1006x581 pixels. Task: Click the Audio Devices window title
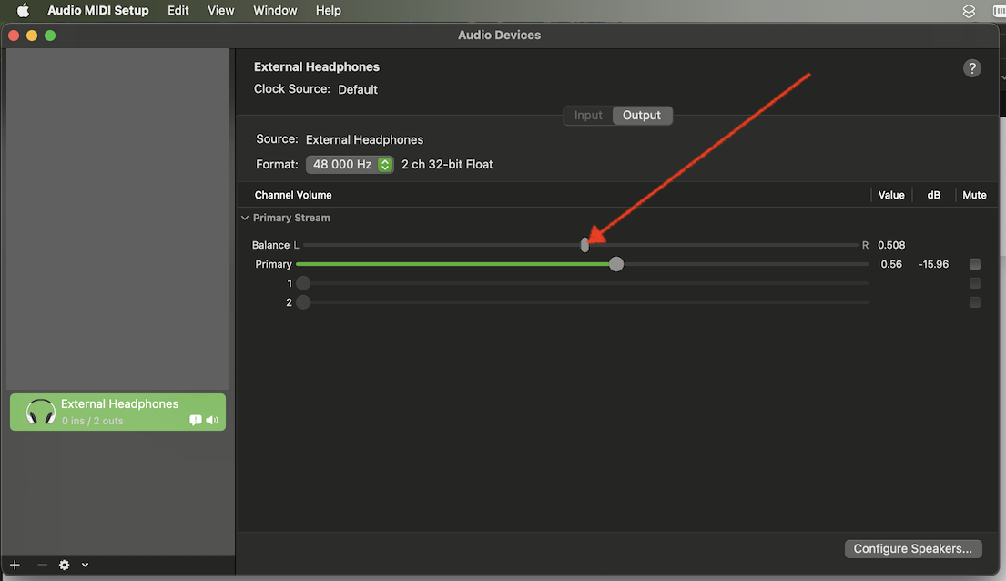coord(499,36)
